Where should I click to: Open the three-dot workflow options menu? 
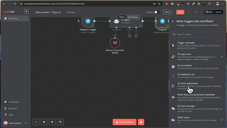(x=195, y=12)
